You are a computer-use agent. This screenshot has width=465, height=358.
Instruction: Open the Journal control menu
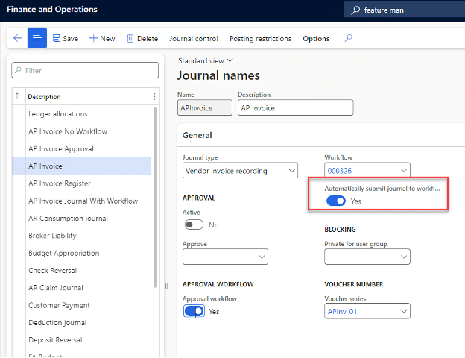point(194,39)
